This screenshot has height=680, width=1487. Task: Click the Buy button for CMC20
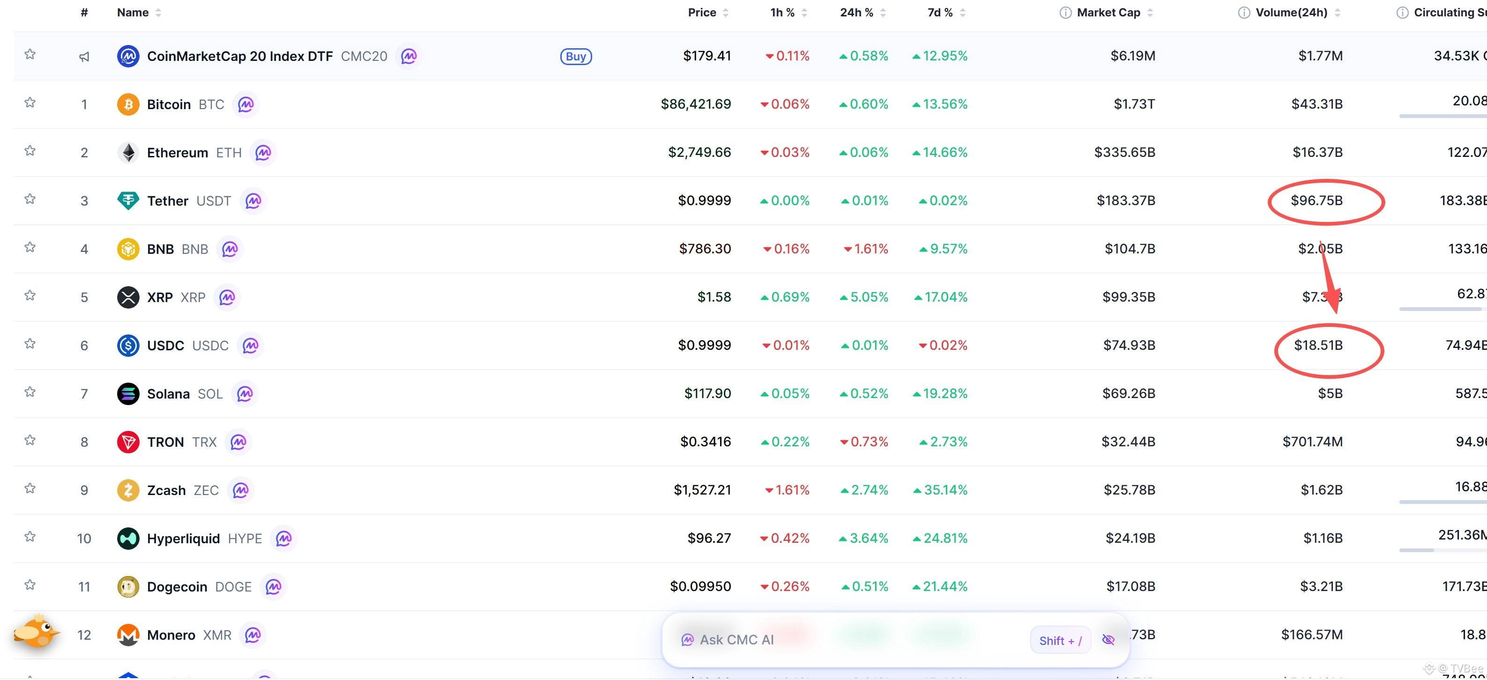coord(576,57)
